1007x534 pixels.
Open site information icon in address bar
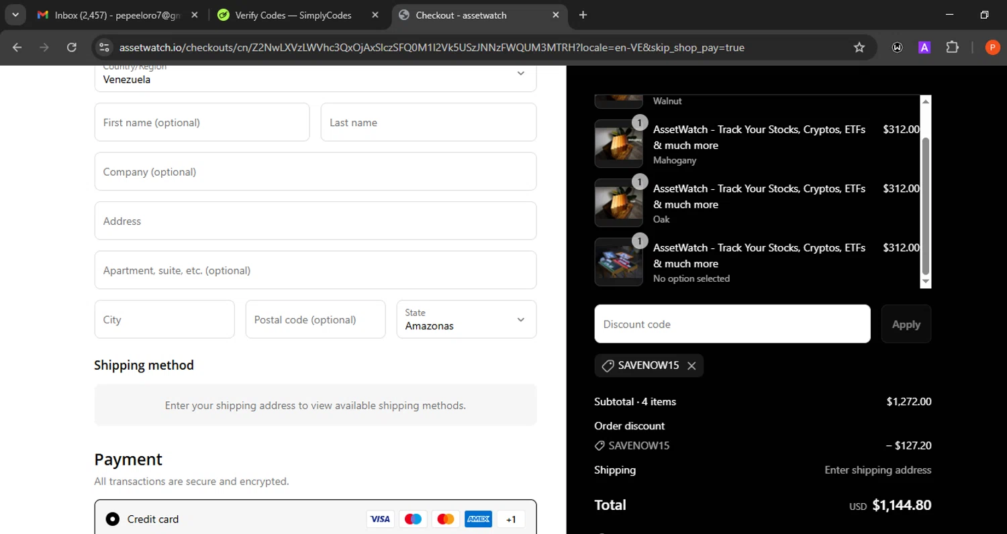click(x=103, y=48)
